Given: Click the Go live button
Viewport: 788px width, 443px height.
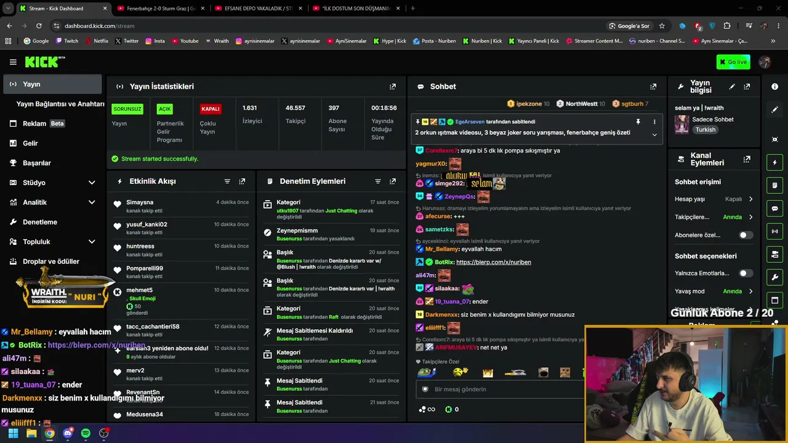Looking at the screenshot, I should point(733,62).
